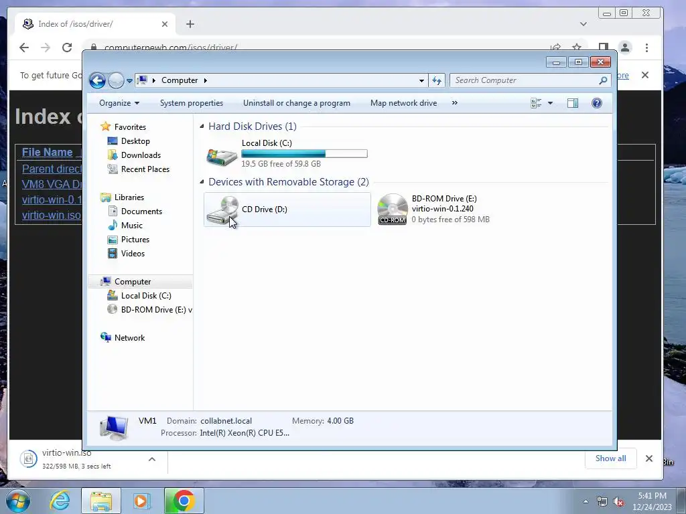Change your view icon button
Viewport: 686px width, 514px height.
[x=536, y=103]
